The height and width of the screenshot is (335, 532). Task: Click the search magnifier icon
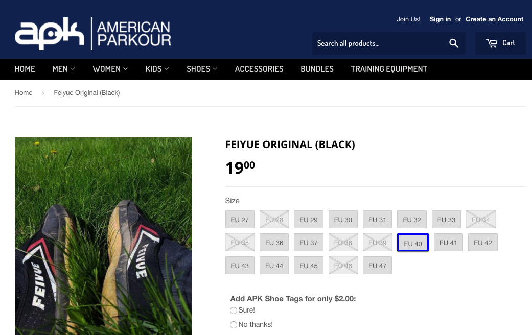coord(454,43)
